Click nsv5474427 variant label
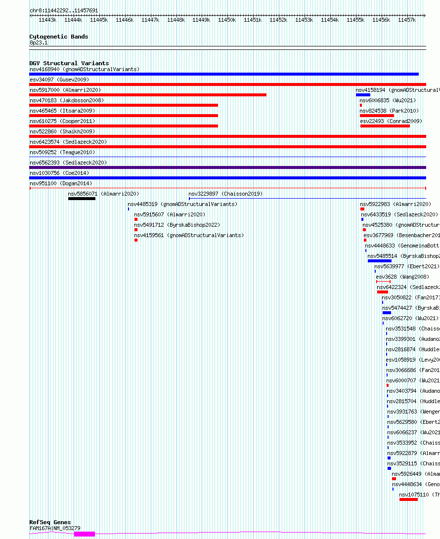The width and height of the screenshot is (440, 539). (411, 308)
